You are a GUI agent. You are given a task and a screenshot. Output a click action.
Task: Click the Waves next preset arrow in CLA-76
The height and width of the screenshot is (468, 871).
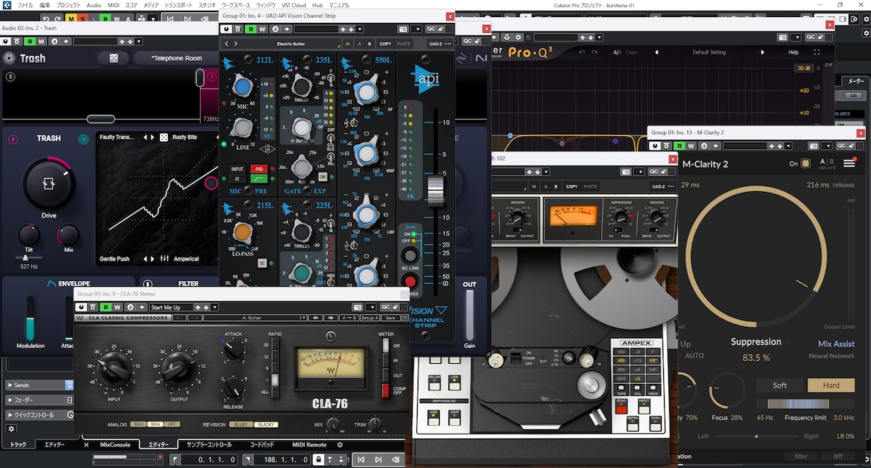click(331, 318)
